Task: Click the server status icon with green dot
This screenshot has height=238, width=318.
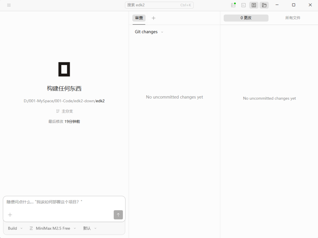Action: (233, 5)
